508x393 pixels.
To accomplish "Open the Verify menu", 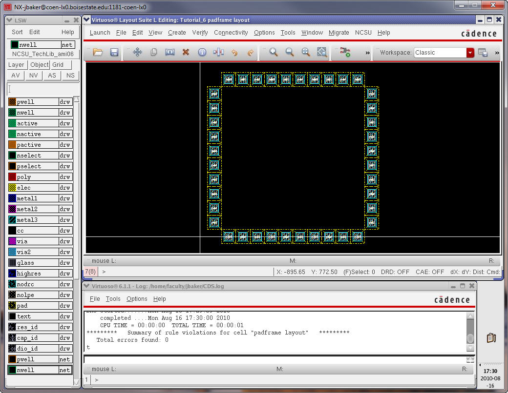I will pyautogui.click(x=200, y=33).
